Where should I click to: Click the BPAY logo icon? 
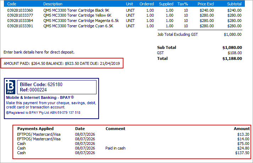click(11, 87)
